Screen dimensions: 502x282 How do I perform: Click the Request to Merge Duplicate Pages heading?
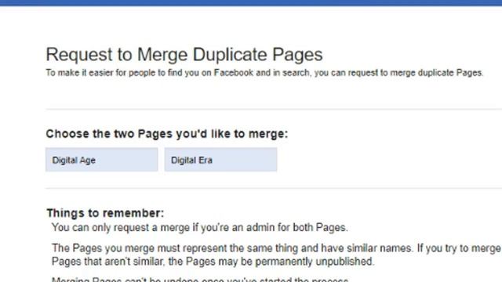[x=184, y=54]
